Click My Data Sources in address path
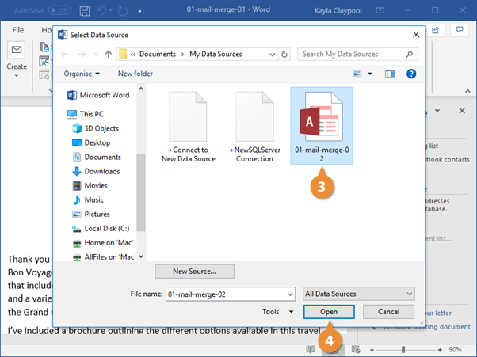Image resolution: width=477 pixels, height=357 pixels. pyautogui.click(x=216, y=54)
